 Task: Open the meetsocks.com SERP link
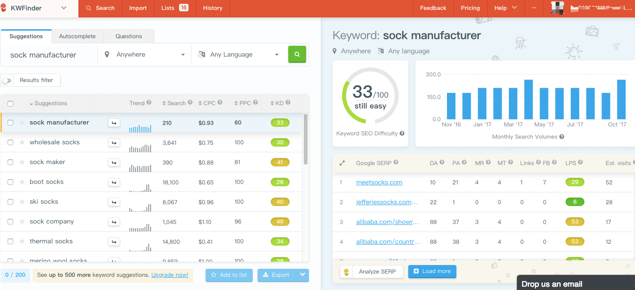379,182
